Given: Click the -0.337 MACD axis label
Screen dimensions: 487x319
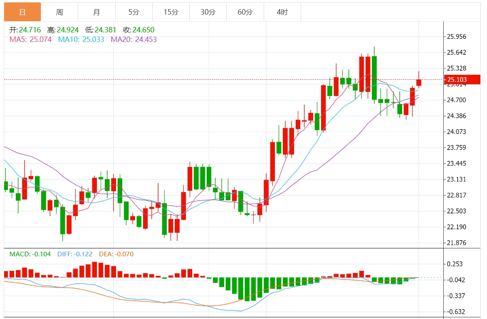Looking at the screenshot, I should 455,296.
